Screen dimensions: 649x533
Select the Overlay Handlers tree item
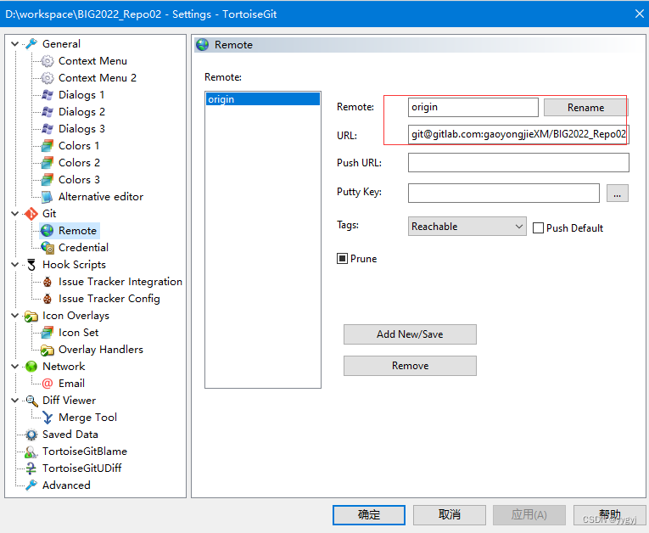pyautogui.click(x=101, y=350)
